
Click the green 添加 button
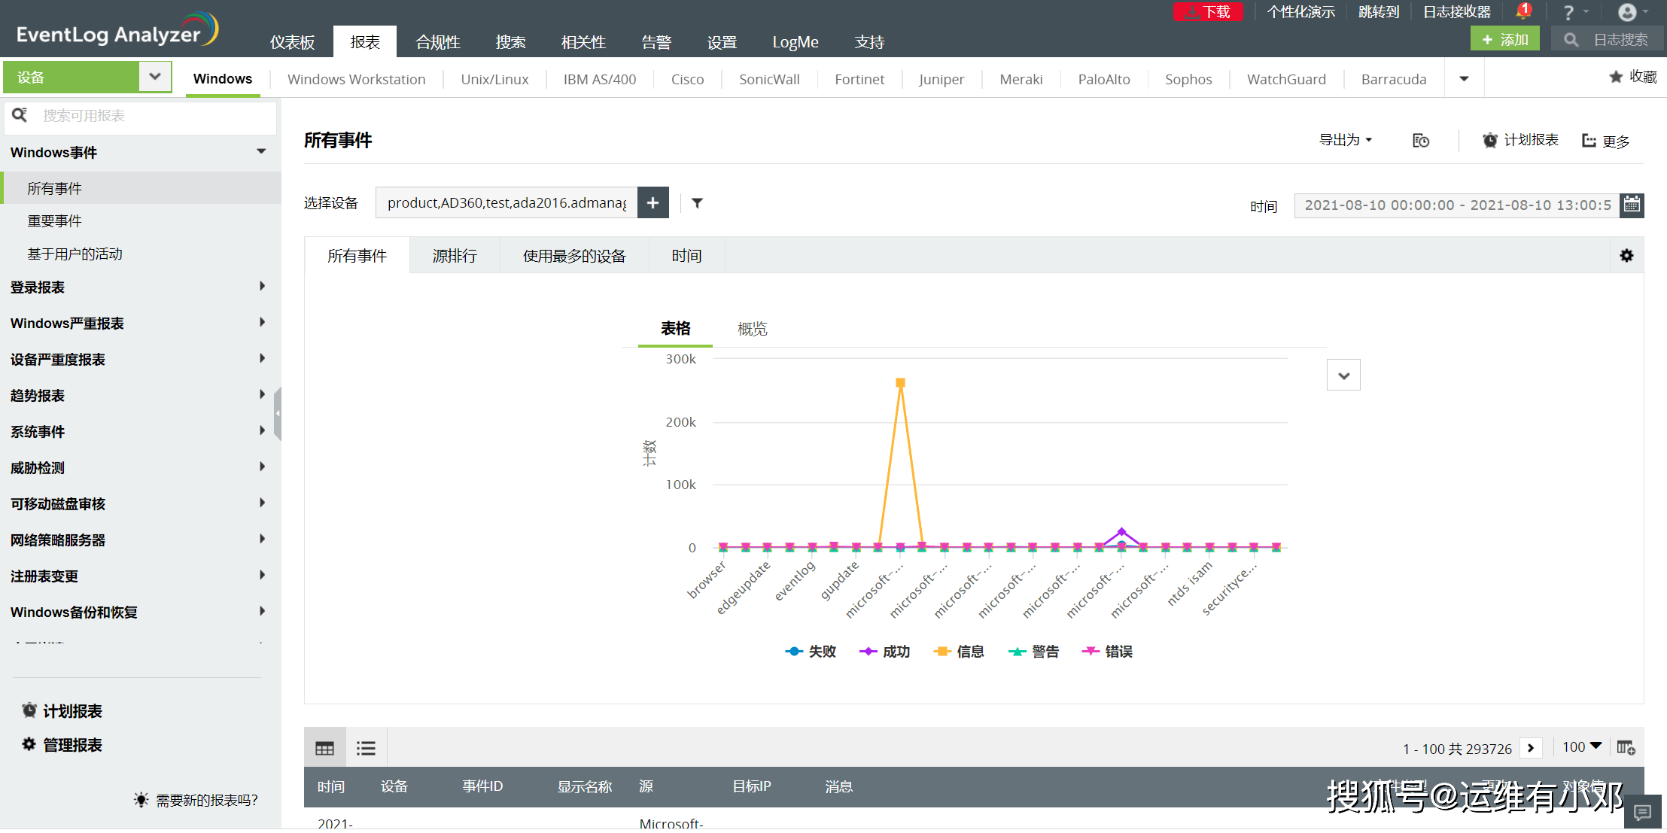point(1504,39)
